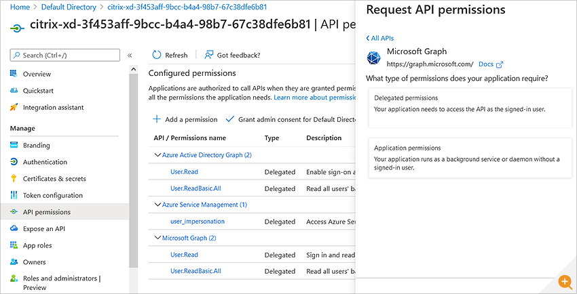Viewport: 577px width, 294px height.
Task: Click the Delegated type in user_impersonation row
Action: tap(280, 222)
